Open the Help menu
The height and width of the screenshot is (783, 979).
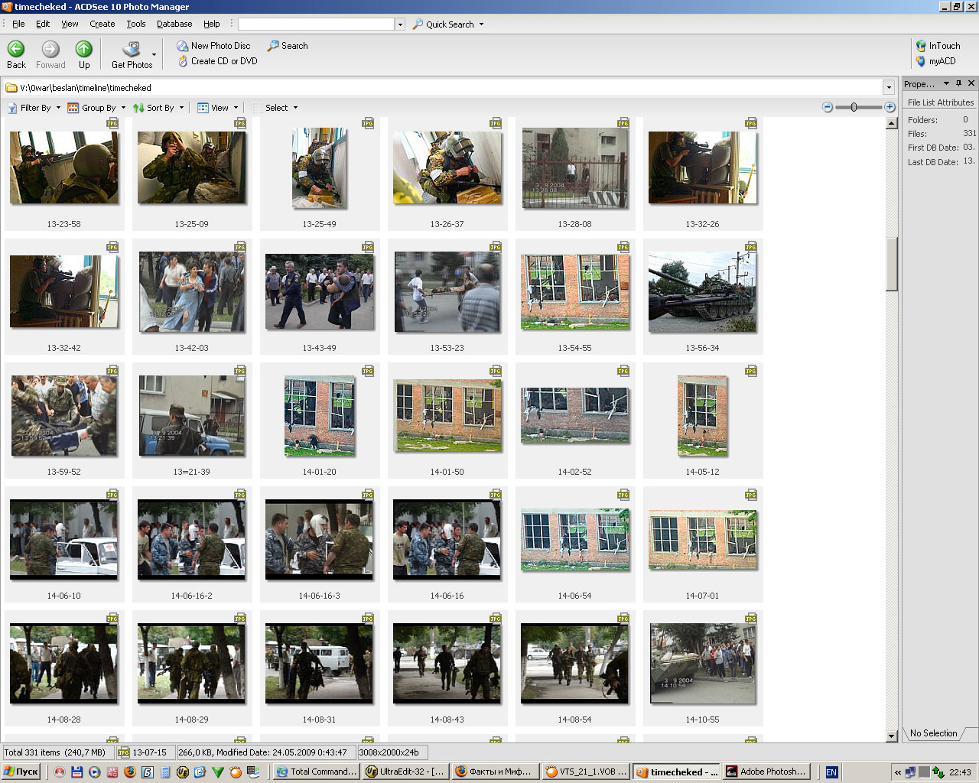[212, 24]
